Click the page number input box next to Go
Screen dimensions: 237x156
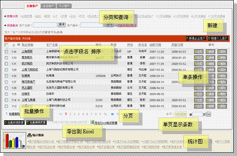coord(197,114)
